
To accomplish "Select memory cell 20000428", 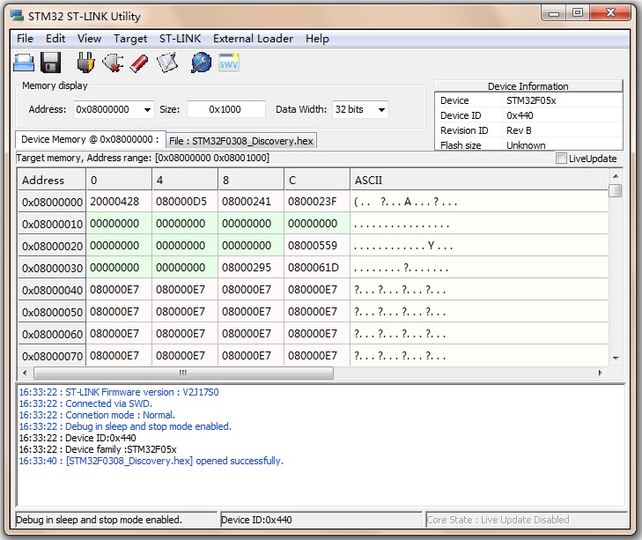I will (x=119, y=202).
